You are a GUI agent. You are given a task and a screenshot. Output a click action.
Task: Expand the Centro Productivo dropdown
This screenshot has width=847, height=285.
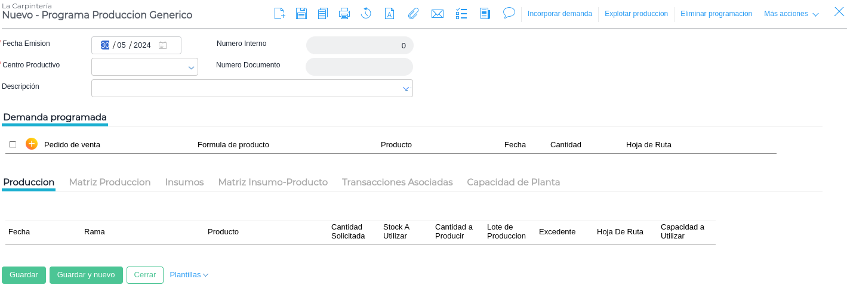[x=191, y=67]
